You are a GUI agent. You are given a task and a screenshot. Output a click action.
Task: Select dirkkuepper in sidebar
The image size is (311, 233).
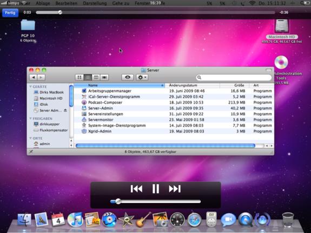click(x=47, y=124)
